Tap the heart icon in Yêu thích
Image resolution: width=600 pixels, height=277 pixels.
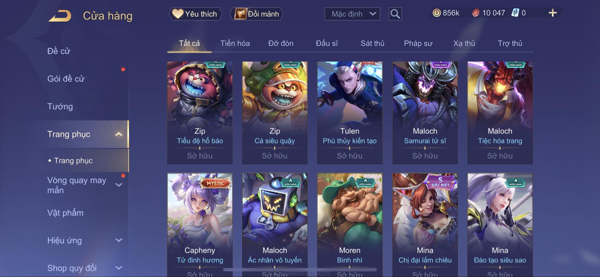pos(178,14)
